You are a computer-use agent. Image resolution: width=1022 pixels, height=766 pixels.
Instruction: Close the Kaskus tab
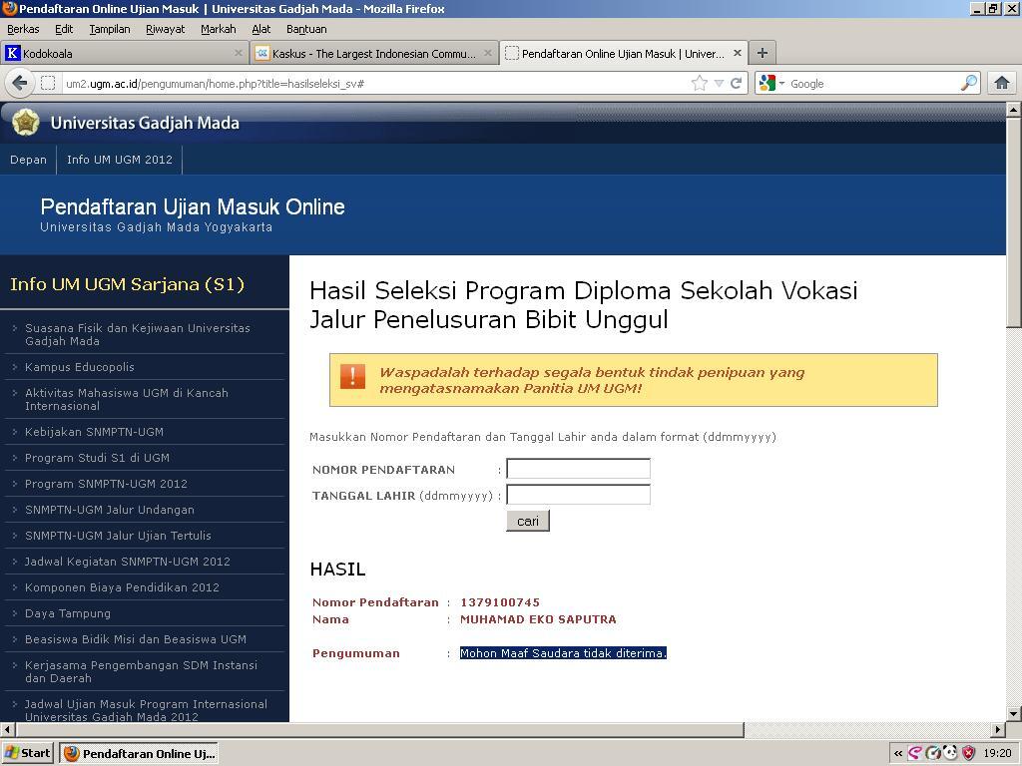487,54
